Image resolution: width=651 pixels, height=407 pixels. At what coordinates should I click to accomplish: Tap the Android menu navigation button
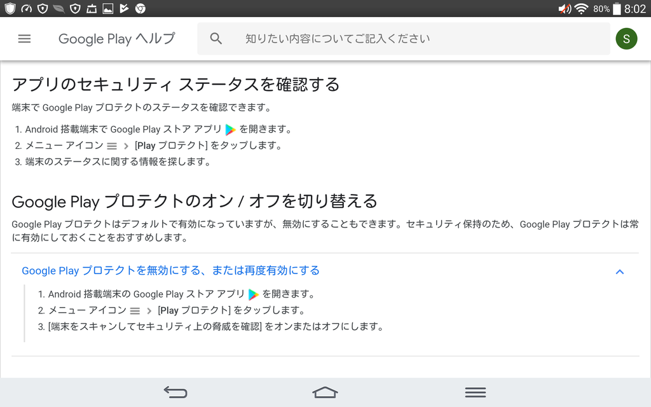476,392
